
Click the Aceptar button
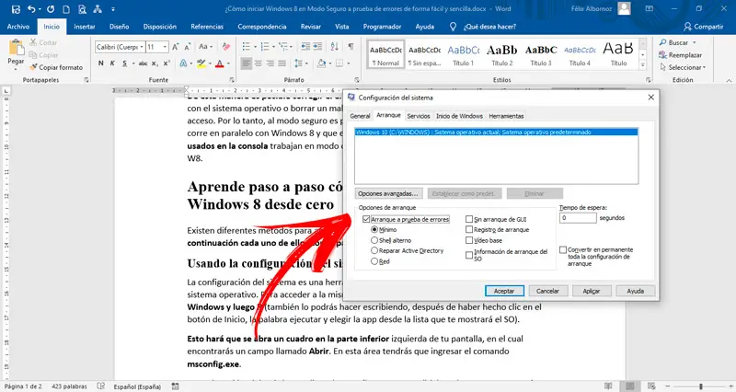[x=504, y=291]
